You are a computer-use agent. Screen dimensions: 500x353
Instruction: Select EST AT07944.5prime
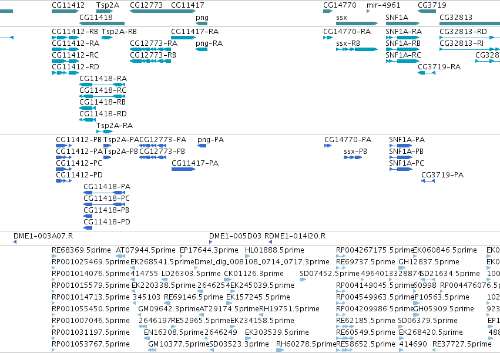pyautogui.click(x=145, y=250)
